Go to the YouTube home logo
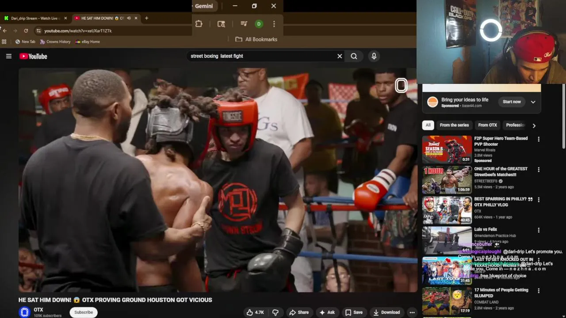The width and height of the screenshot is (566, 318). (x=33, y=56)
